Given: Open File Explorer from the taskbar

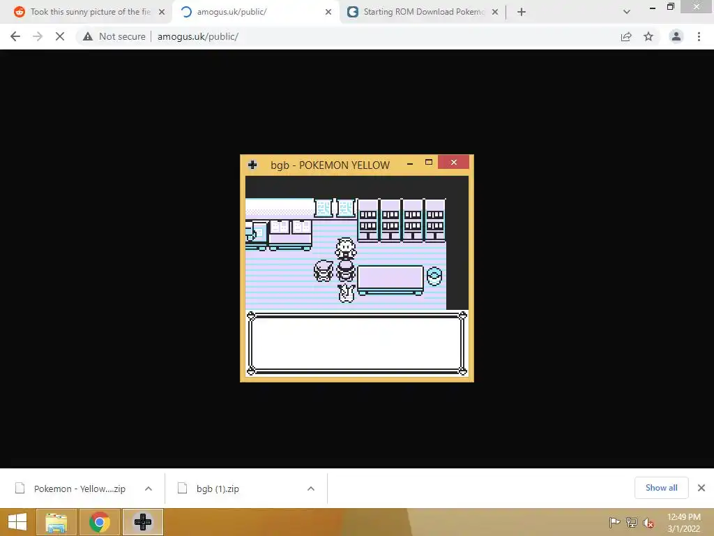Looking at the screenshot, I should 56,522.
